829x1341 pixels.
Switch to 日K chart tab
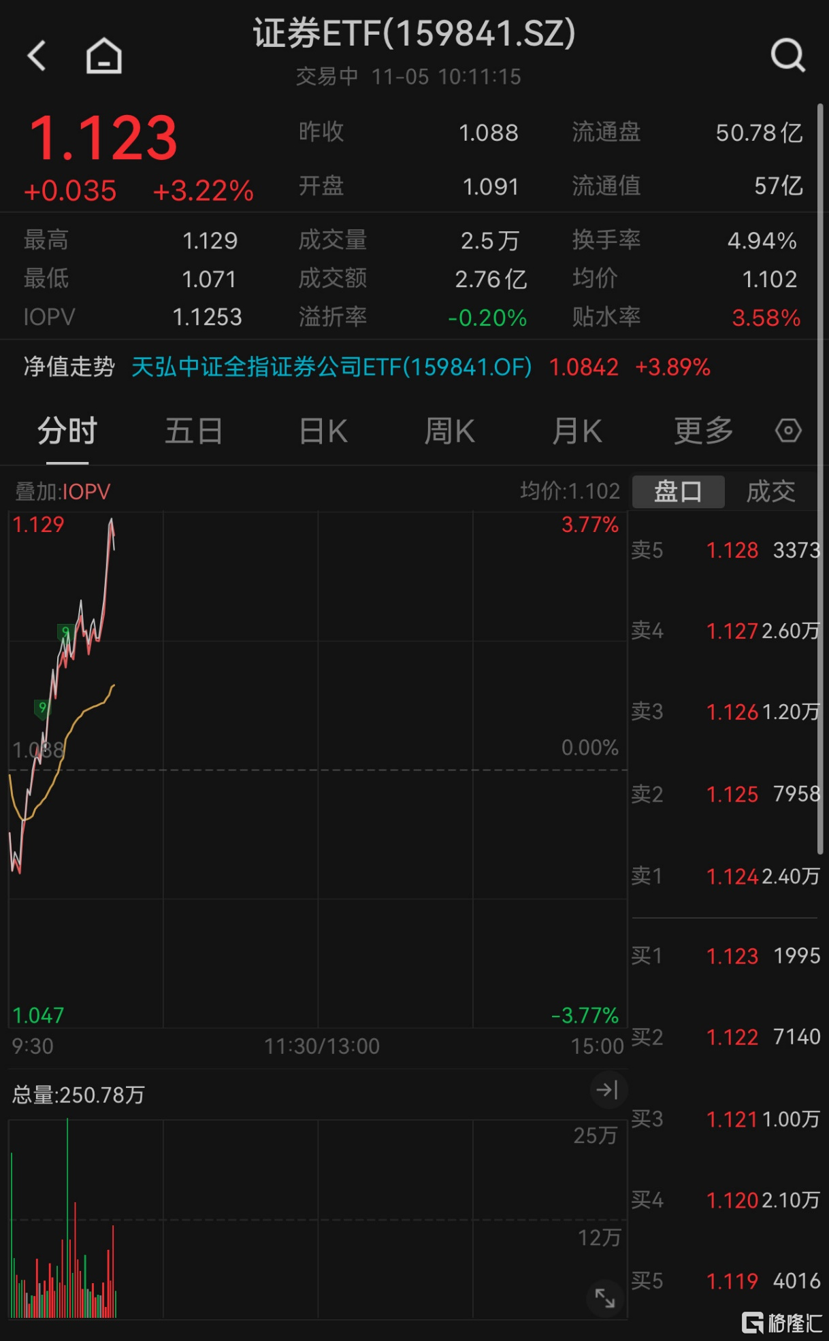tap(323, 431)
